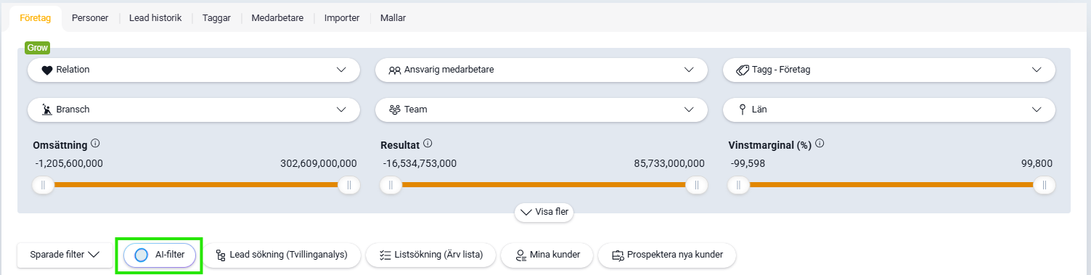Click the Resultat minimum slider handle
Screen dimensions: 1091x275
pyautogui.click(x=391, y=185)
